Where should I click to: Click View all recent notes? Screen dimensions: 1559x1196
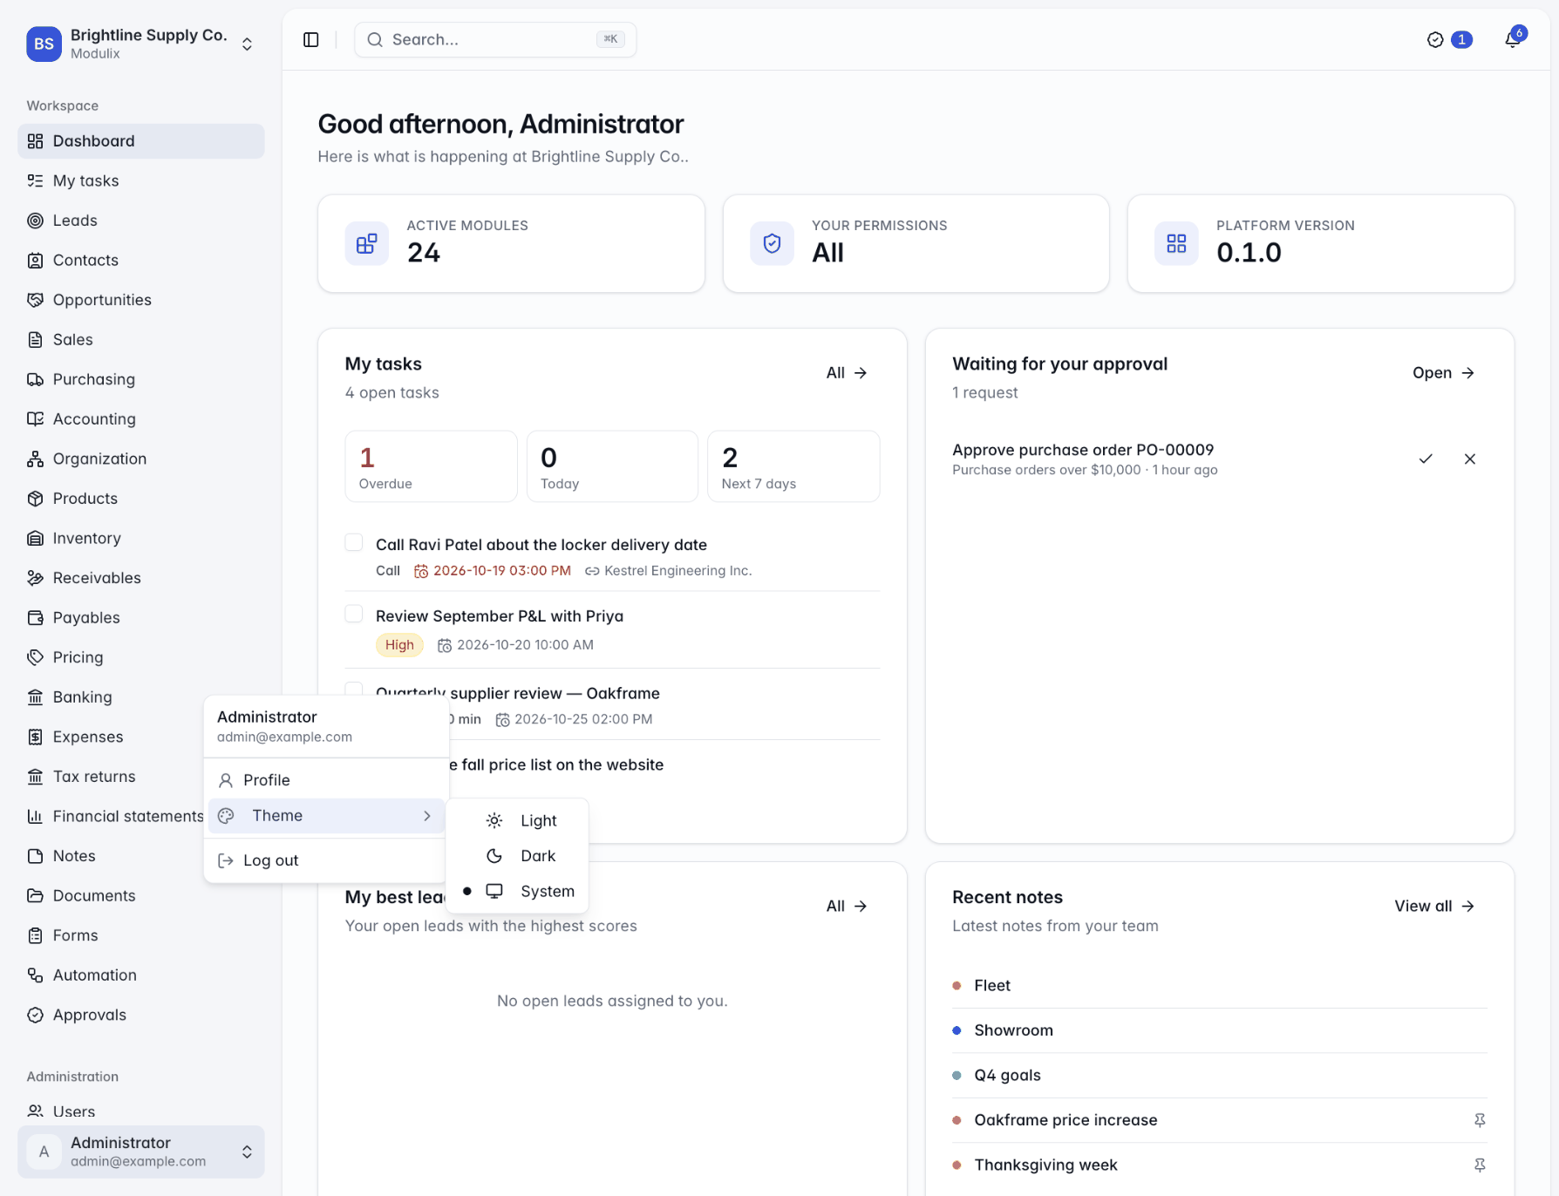point(1434,907)
